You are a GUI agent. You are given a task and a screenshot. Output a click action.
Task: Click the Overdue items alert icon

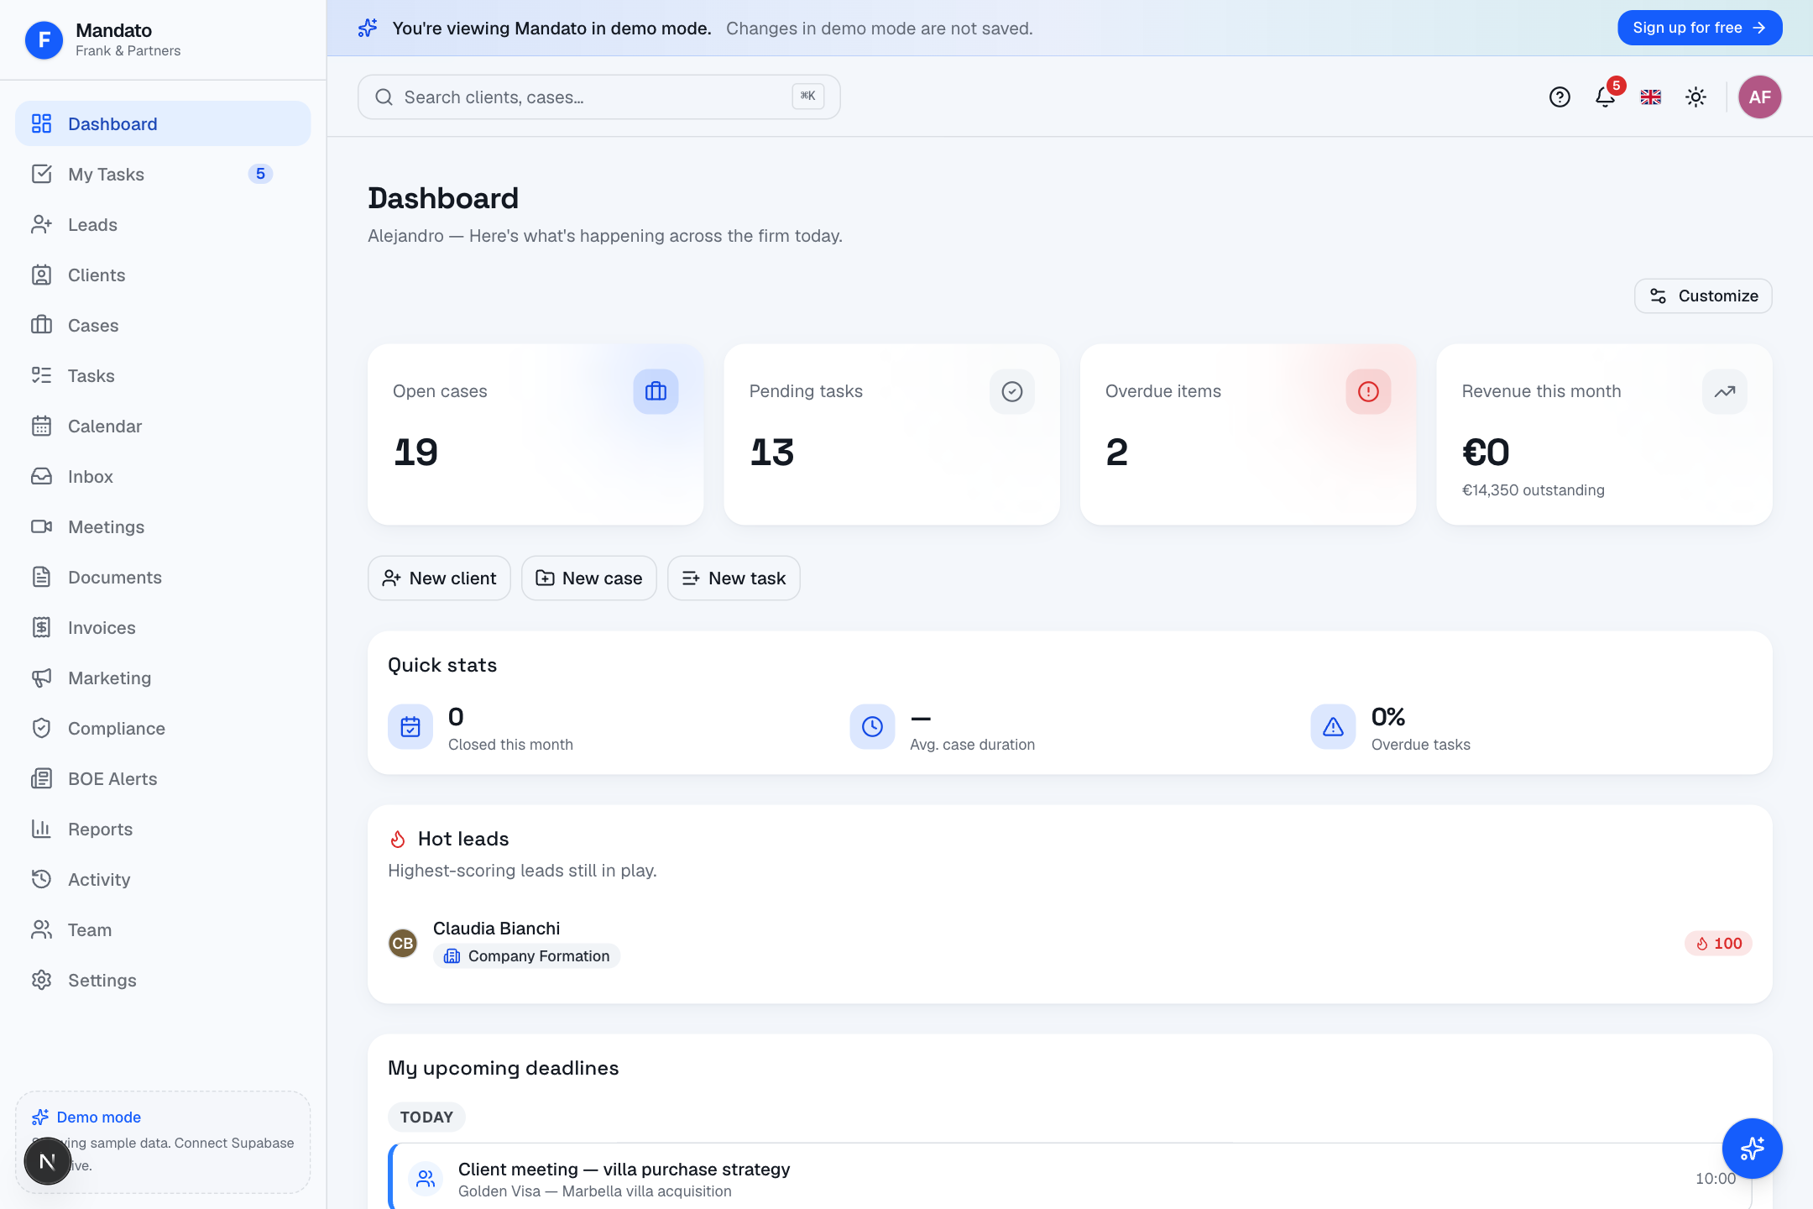[1368, 391]
